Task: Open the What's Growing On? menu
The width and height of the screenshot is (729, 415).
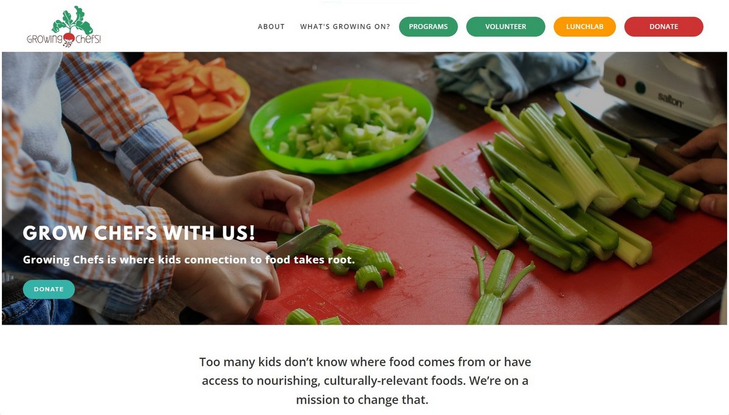Action: coord(345,27)
